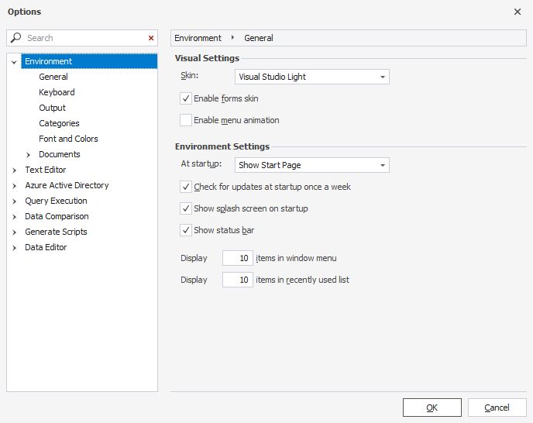Collapse the Environment tree node

(14, 62)
